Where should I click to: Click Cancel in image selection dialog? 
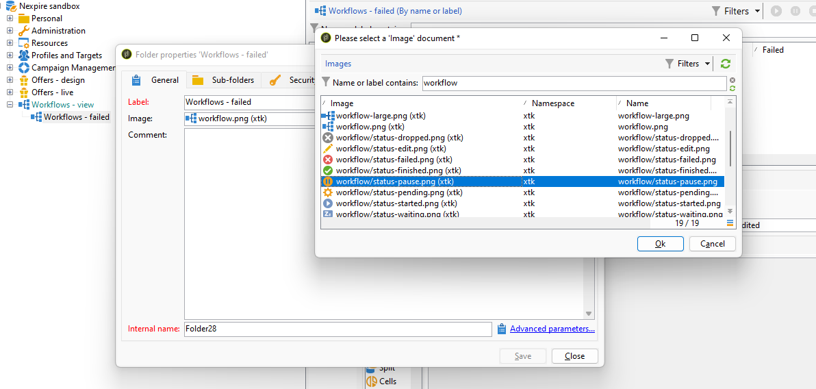pyautogui.click(x=713, y=244)
